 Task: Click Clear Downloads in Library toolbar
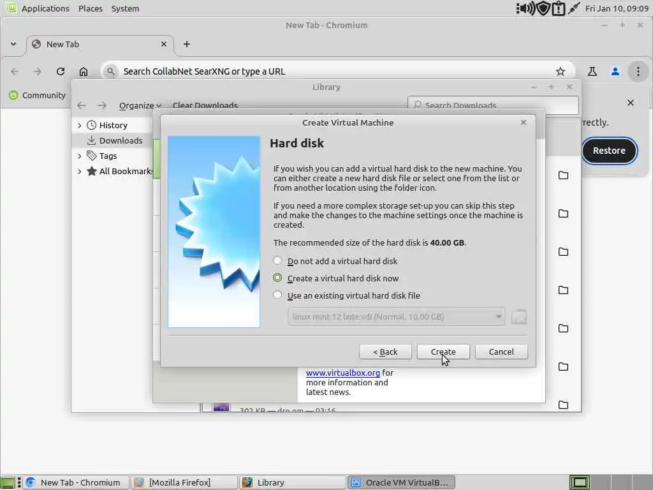click(x=205, y=105)
